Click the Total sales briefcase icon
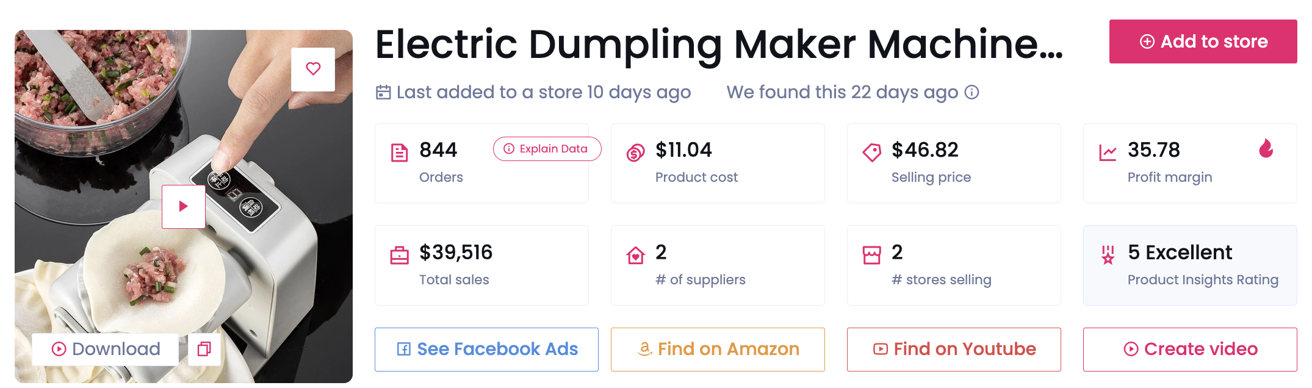The image size is (1312, 388). [x=399, y=255]
